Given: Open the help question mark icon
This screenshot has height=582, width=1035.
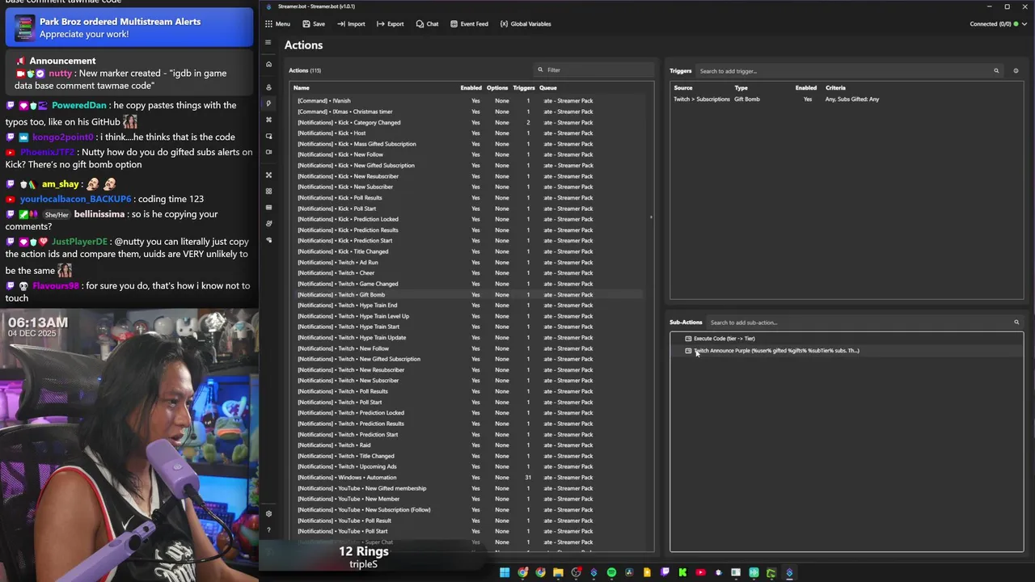Looking at the screenshot, I should (268, 530).
